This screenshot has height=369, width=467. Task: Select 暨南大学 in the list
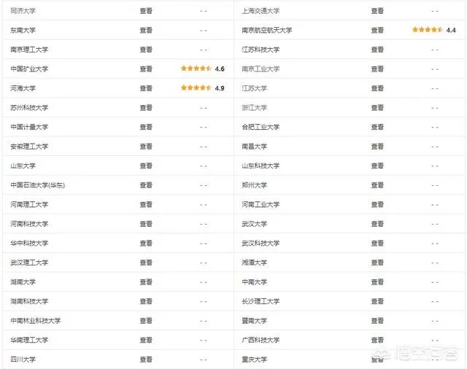(255, 320)
